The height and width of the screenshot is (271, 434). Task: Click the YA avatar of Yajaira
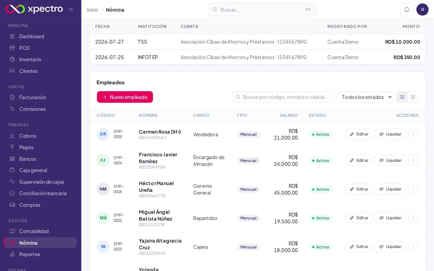coord(103,247)
